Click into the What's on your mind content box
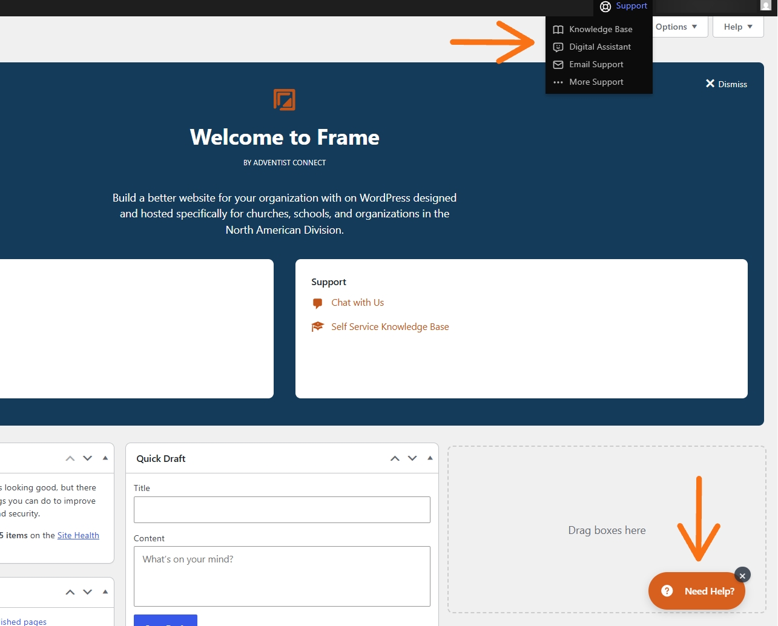Viewport: 778px width, 626px height. [x=282, y=576]
